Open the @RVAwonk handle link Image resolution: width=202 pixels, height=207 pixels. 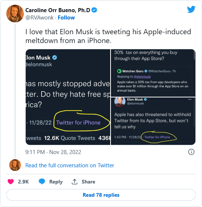(x=39, y=18)
